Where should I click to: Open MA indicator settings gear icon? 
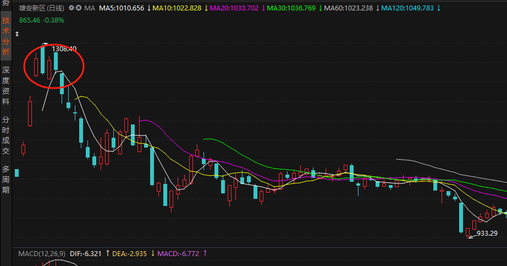click(71, 8)
